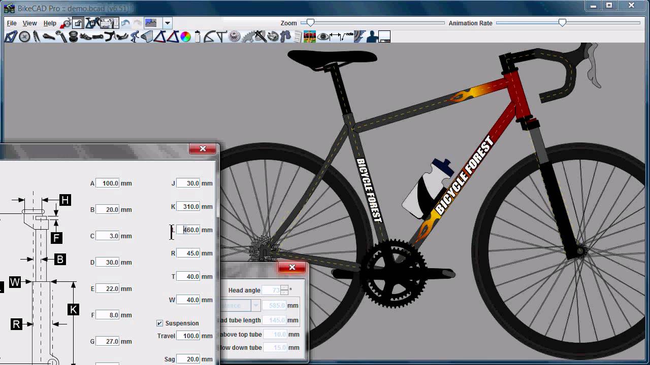Click the title block layout icon
Image resolution: width=650 pixels, height=365 pixels.
(384, 36)
